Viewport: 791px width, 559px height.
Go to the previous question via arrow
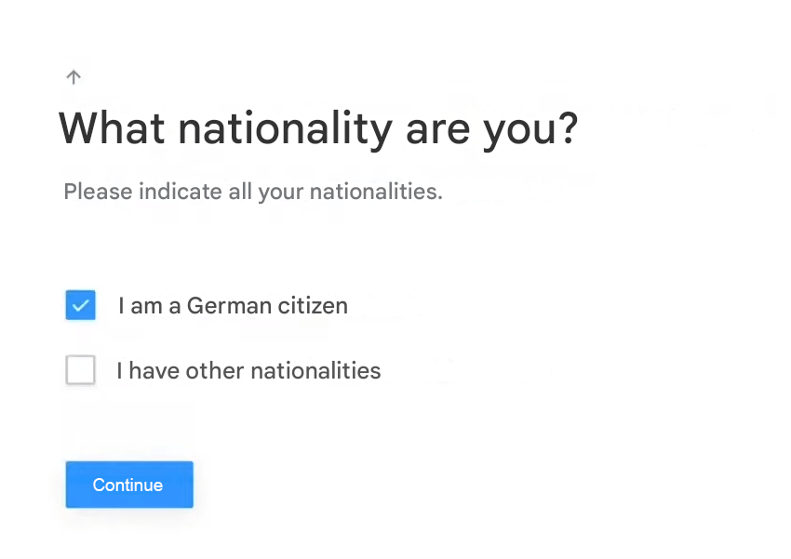pyautogui.click(x=74, y=77)
